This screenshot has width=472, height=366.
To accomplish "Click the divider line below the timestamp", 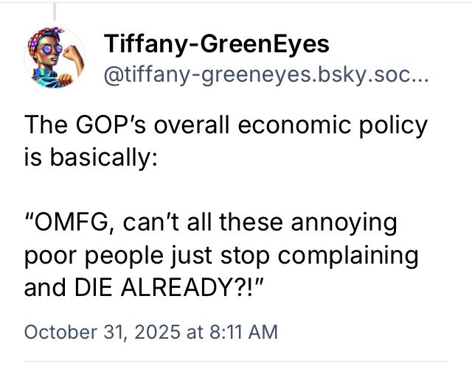I will (236, 361).
